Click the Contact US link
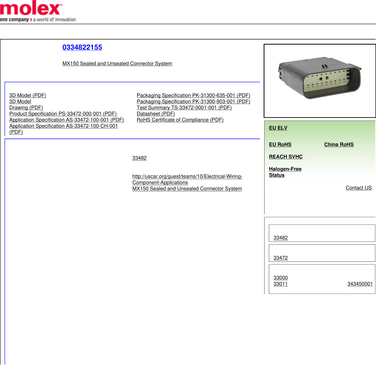This screenshot has width=376, height=365. click(x=358, y=188)
